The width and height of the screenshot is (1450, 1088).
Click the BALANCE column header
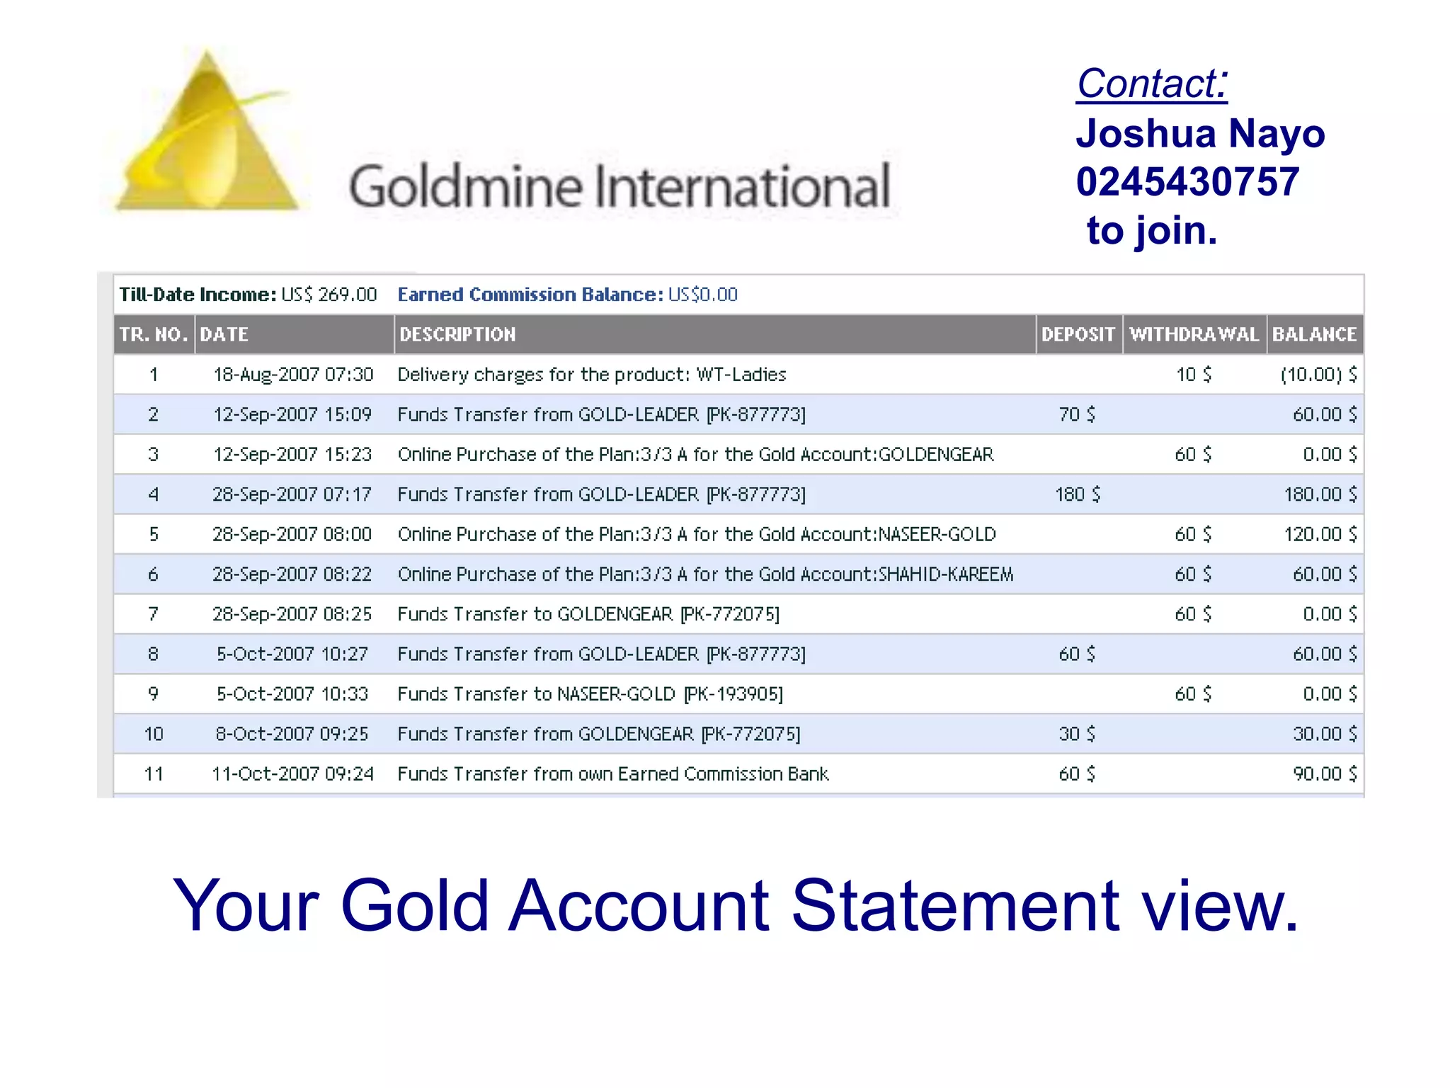click(1315, 334)
